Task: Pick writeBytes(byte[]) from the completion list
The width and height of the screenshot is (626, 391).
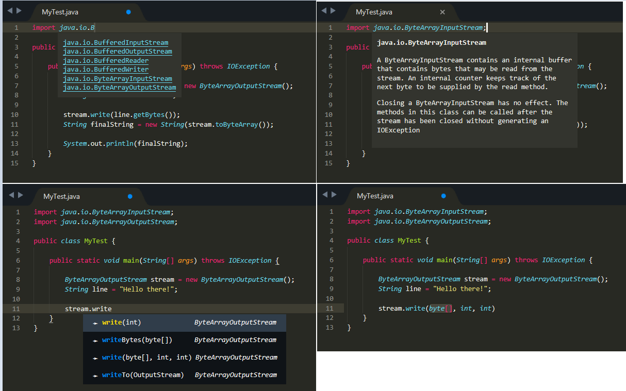Action: tap(185, 340)
